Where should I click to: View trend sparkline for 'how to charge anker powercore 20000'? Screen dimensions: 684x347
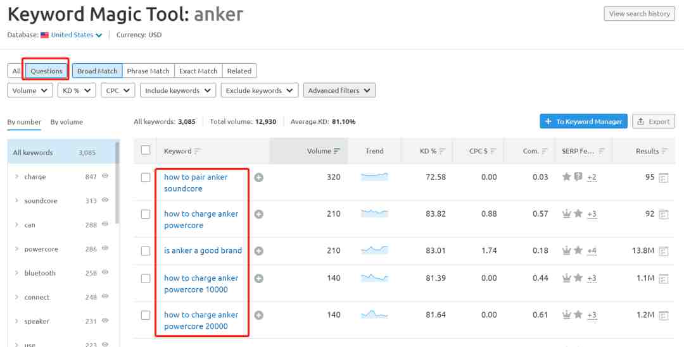click(374, 314)
